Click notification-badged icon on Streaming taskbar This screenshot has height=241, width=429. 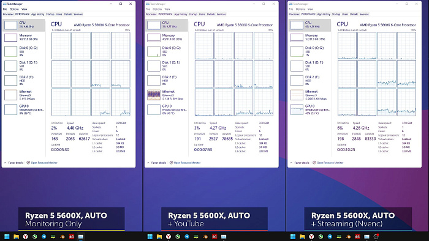coord(376,237)
